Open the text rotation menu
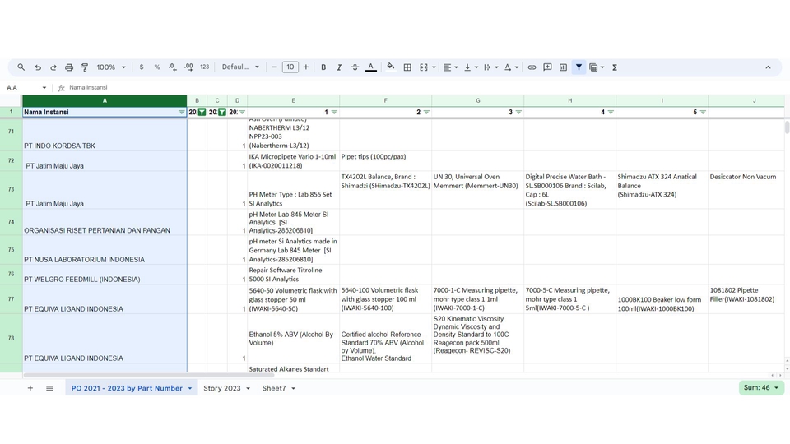The width and height of the screenshot is (790, 444). click(511, 67)
